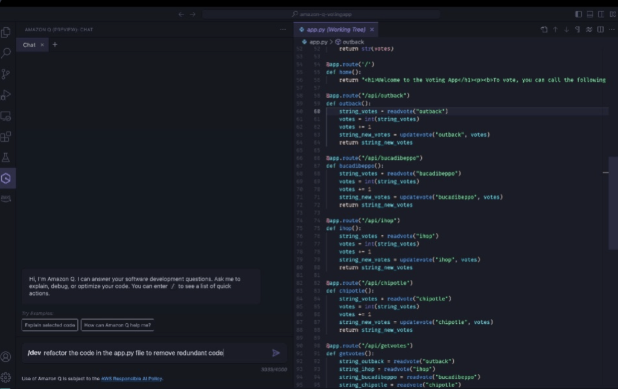
Task: Open the Search view in activity bar
Action: coord(6,52)
